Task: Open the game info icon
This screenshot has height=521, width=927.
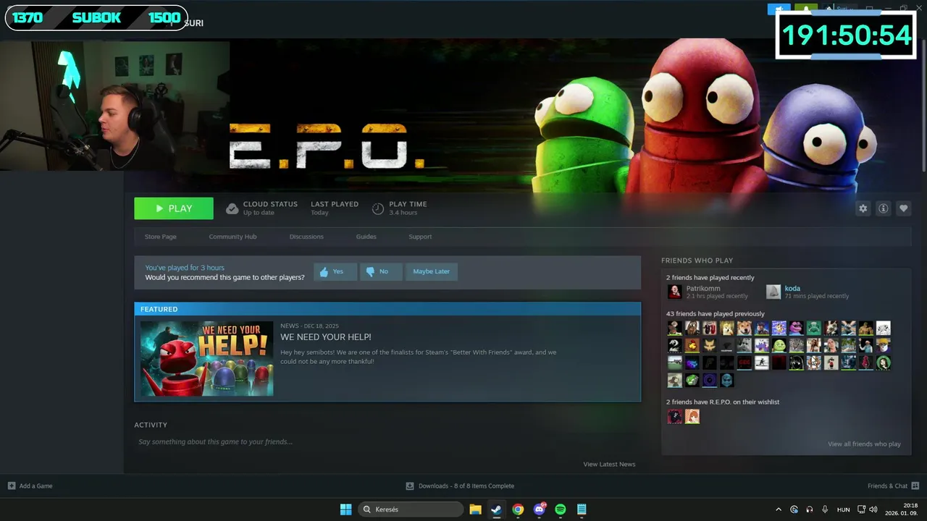Action: (883, 208)
